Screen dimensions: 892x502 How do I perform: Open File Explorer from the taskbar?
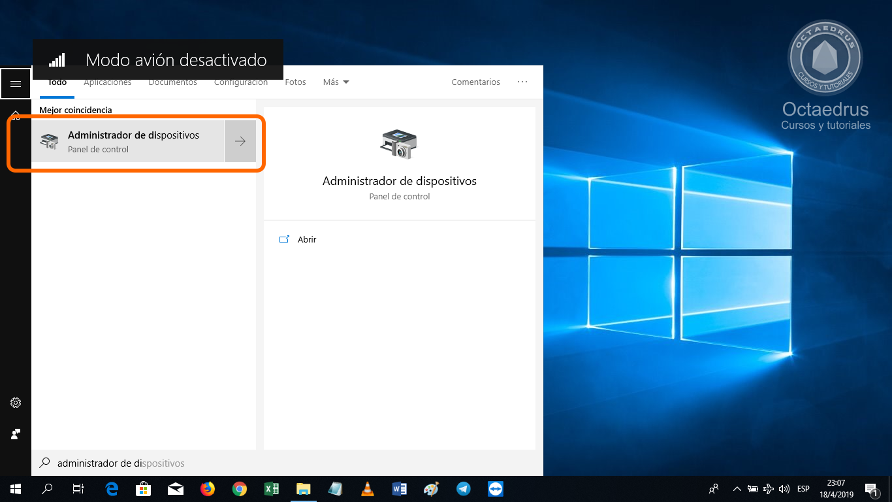click(304, 489)
